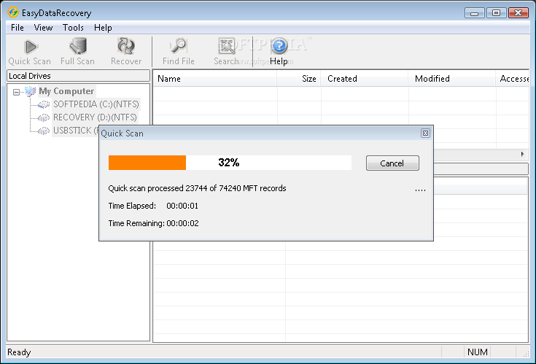Viewport: 536px width, 364px height.
Task: Click the USBSTICK drive icon
Action: tap(44, 131)
